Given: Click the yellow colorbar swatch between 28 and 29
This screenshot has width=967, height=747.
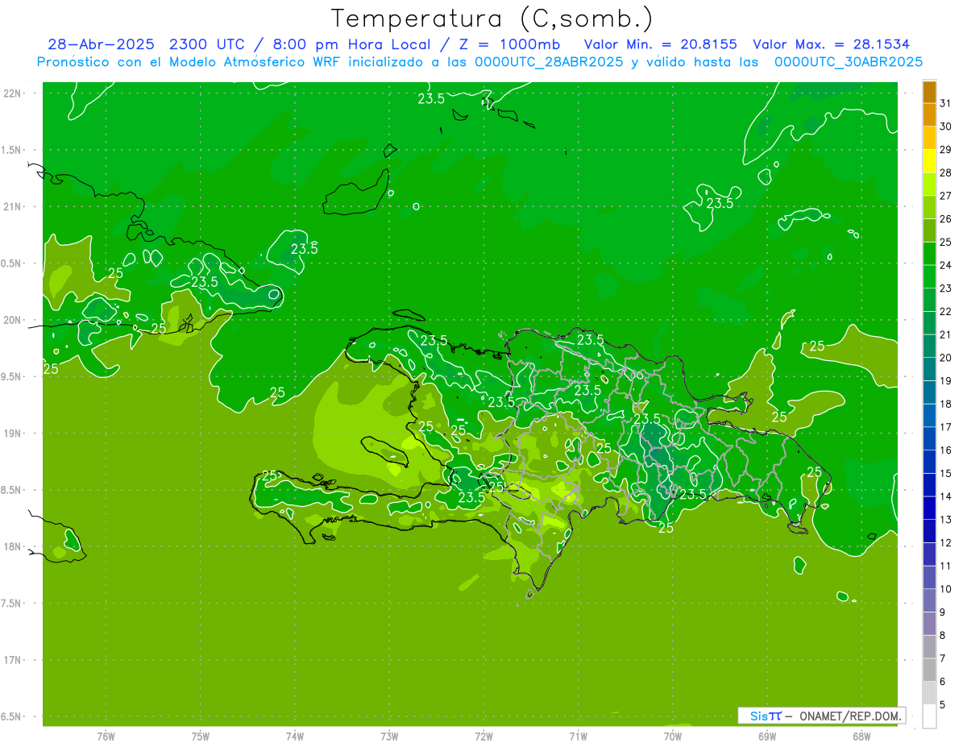Looking at the screenshot, I should pos(929,161).
